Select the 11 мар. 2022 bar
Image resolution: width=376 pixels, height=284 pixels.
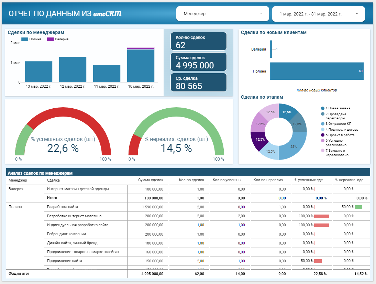tap(107, 73)
